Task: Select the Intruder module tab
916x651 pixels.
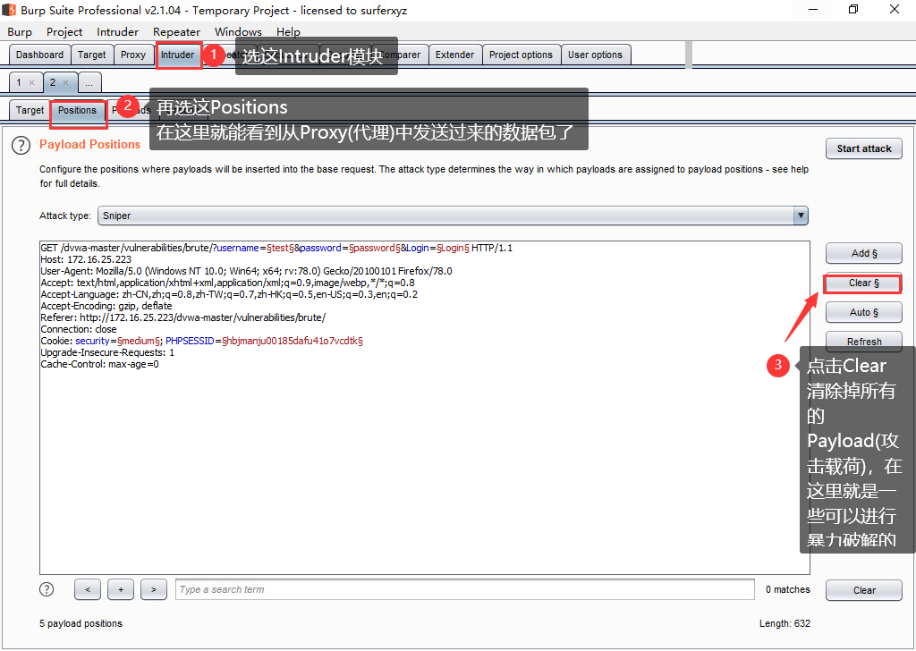Action: 178,55
